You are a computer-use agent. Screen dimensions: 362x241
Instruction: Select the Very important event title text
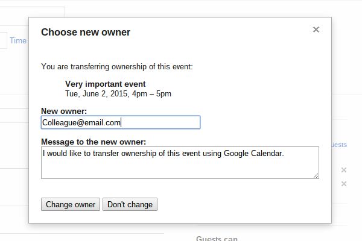pos(105,84)
